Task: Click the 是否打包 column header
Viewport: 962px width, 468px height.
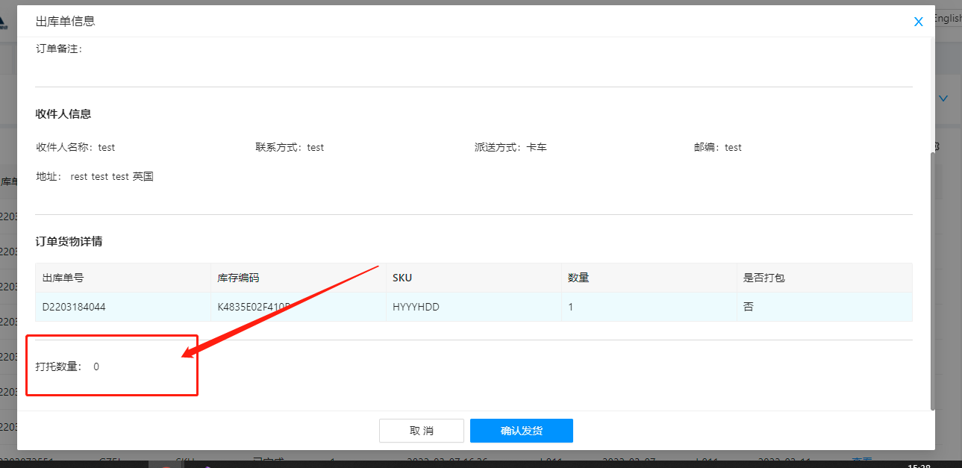Action: (763, 278)
